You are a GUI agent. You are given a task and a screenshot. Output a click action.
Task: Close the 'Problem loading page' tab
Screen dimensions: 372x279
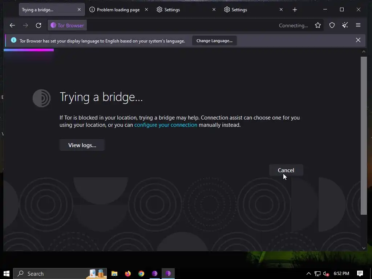pos(146,9)
